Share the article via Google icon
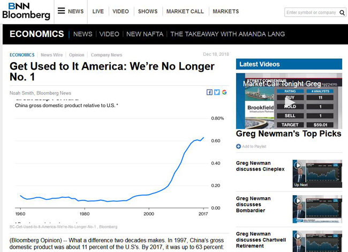348x252 pixels. click(x=224, y=92)
